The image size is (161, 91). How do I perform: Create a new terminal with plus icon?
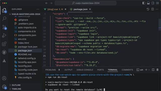[x=146, y=70]
